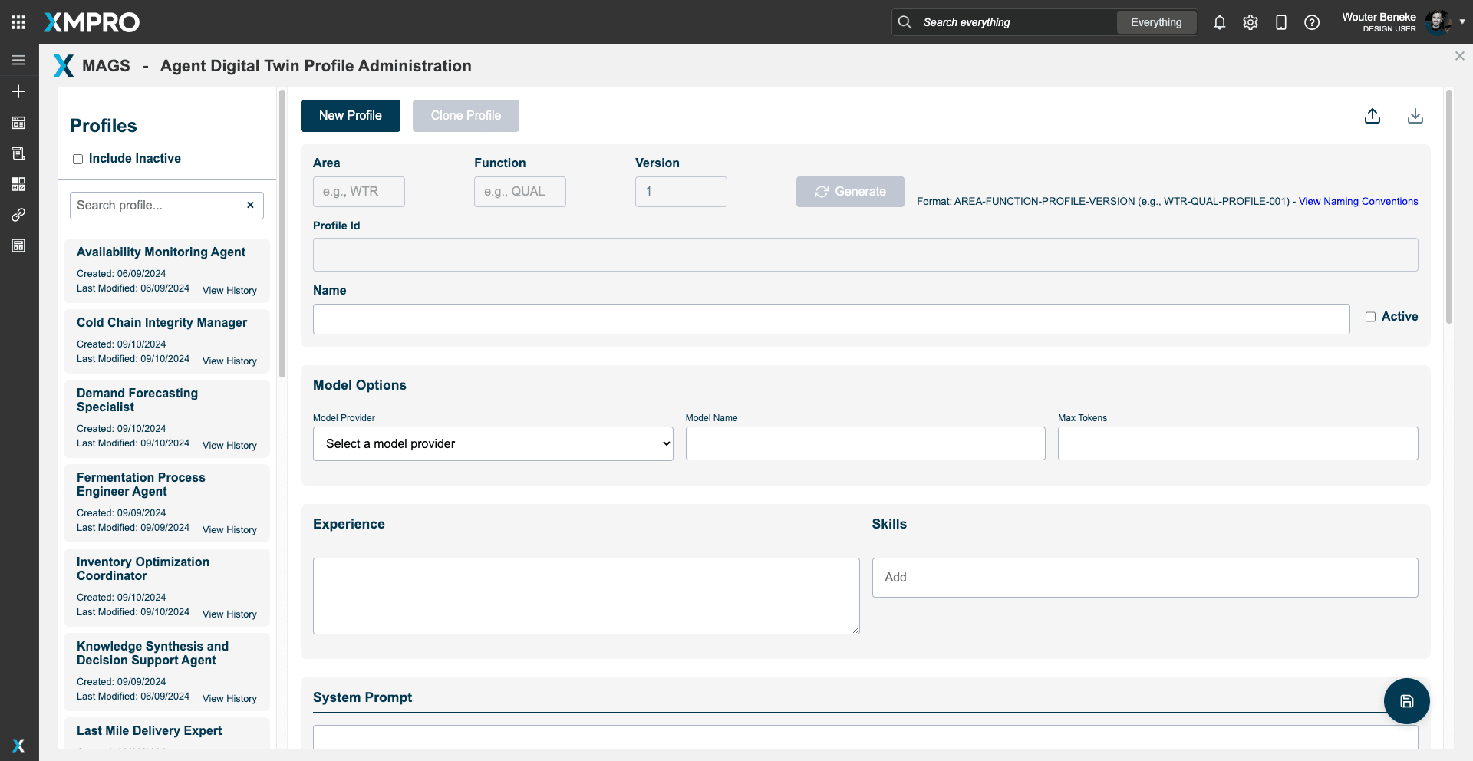Open the View Naming Conventions link
This screenshot has width=1473, height=761.
(1358, 202)
